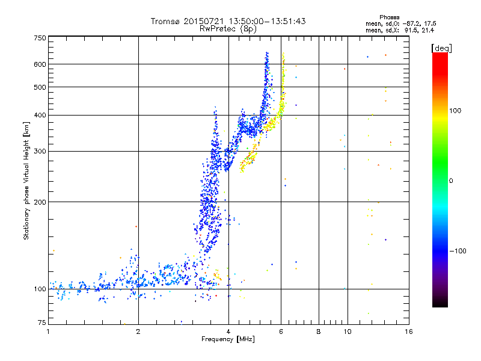Select the "mean, sd,O: -87.2, 17.5" line
Screen dimensions: 481x361
tap(400, 23)
